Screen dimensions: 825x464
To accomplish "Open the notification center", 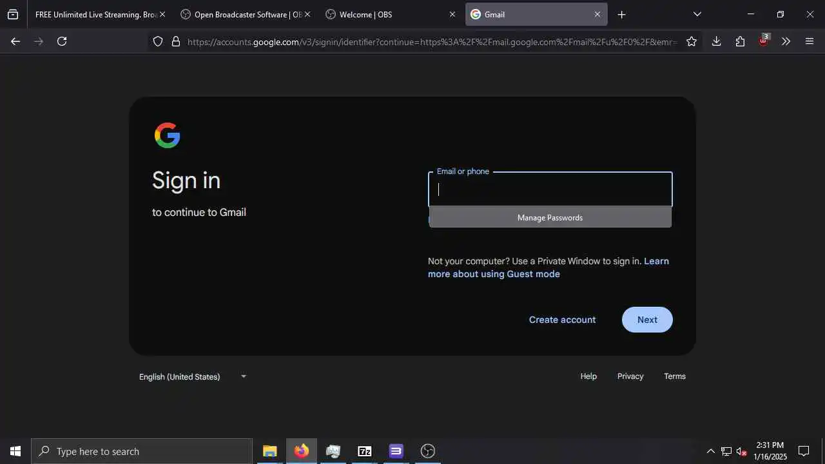I will pos(804,451).
